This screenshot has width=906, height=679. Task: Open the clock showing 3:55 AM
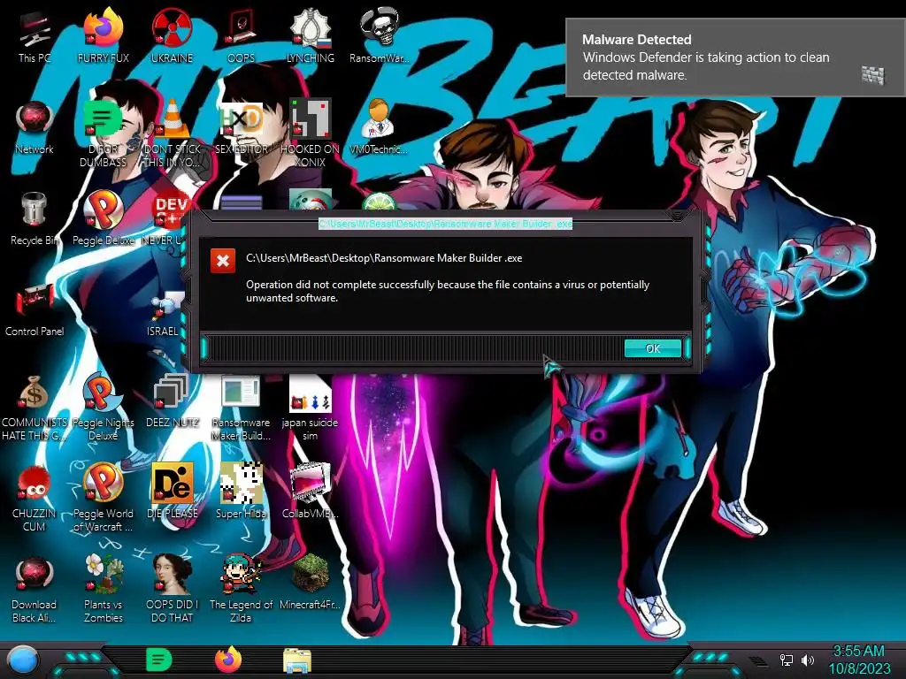point(859,660)
